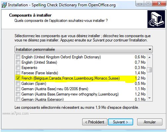Minimize the installation window
The image size is (167, 132).
click(x=140, y=4)
